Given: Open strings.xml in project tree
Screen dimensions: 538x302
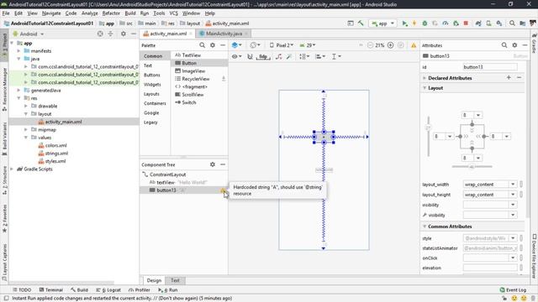Looking at the screenshot, I should tap(56, 154).
